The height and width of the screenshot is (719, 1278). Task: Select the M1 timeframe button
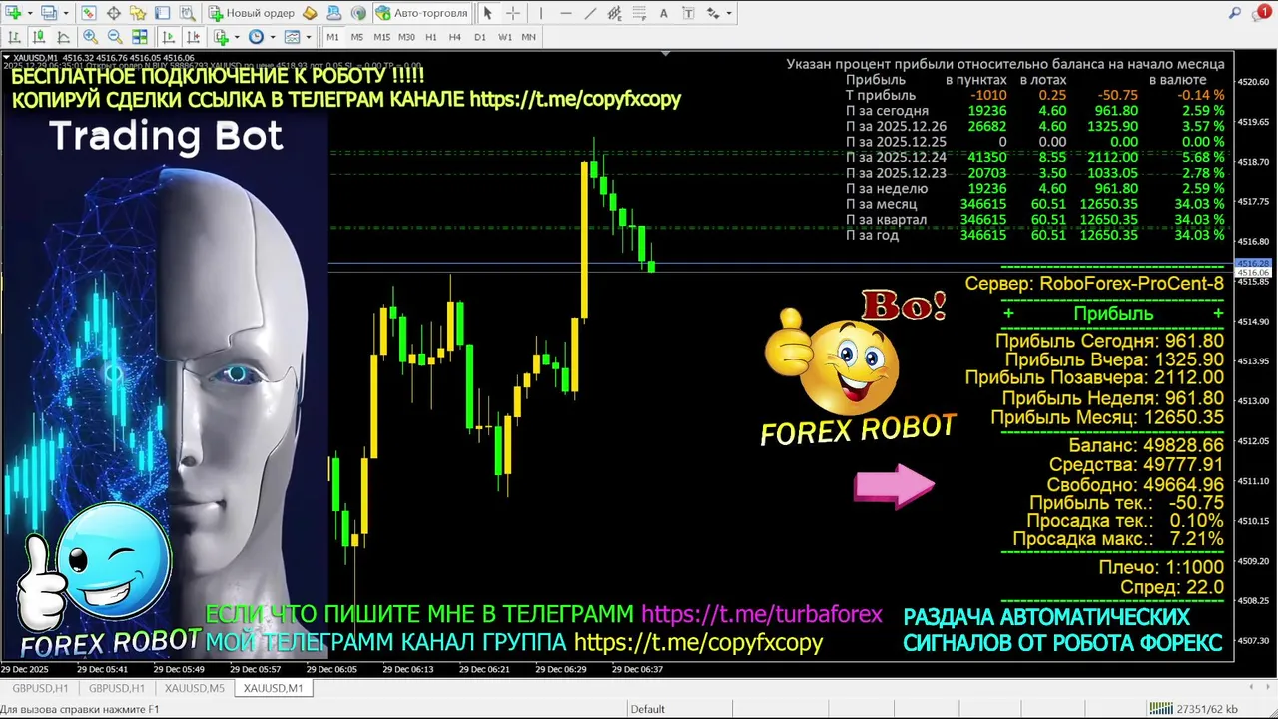point(332,37)
